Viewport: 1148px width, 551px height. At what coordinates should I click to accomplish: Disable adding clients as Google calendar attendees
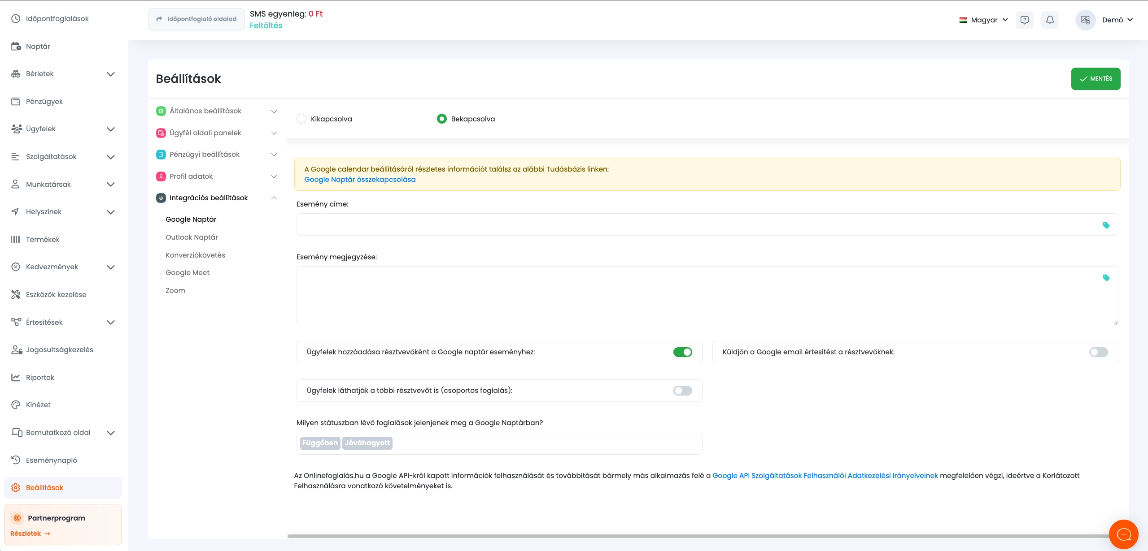[x=682, y=352]
